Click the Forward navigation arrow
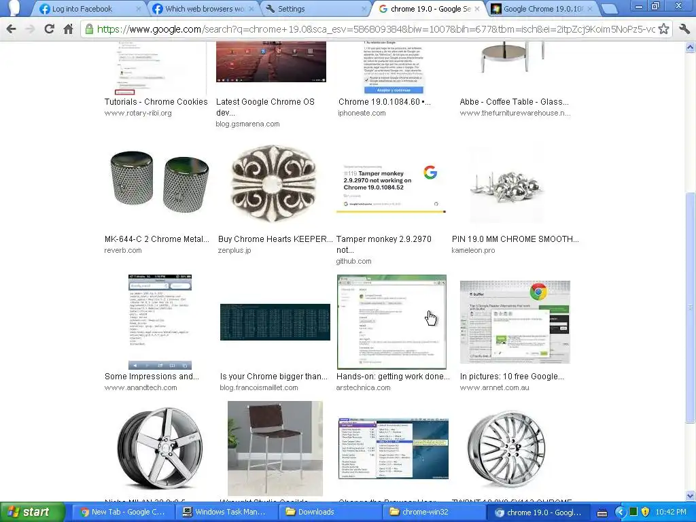This screenshot has width=696, height=522. tap(30, 29)
